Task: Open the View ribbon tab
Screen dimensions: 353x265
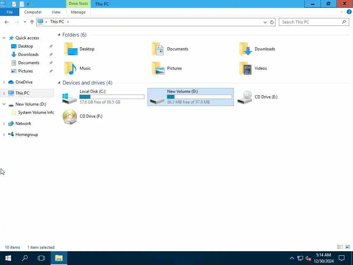Action: pos(56,12)
